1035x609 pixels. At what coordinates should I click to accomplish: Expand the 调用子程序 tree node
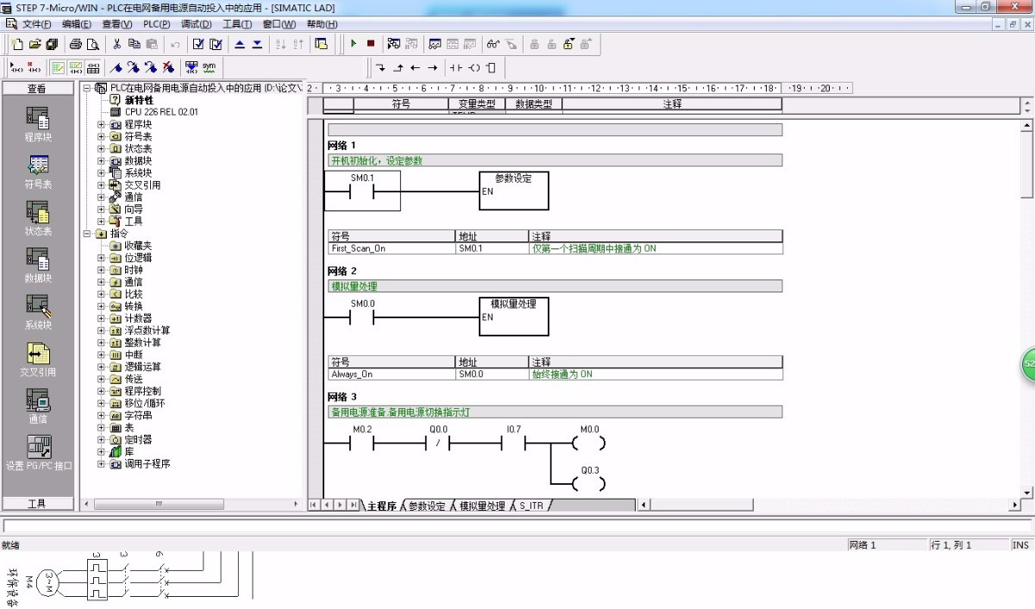[101, 463]
